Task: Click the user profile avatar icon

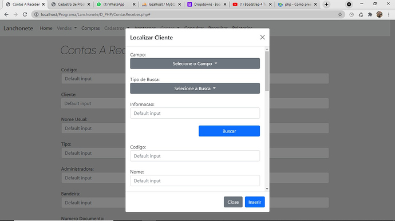Action: pos(380,15)
